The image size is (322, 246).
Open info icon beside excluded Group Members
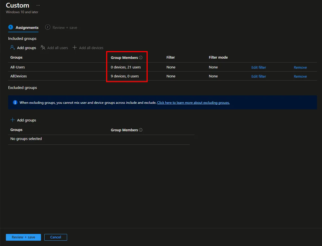pos(141,130)
